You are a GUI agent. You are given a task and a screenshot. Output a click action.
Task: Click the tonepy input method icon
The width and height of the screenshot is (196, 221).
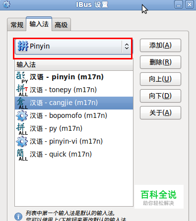[x=22, y=90]
